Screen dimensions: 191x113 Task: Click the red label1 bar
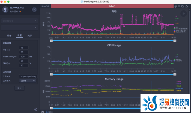coord(112,6)
